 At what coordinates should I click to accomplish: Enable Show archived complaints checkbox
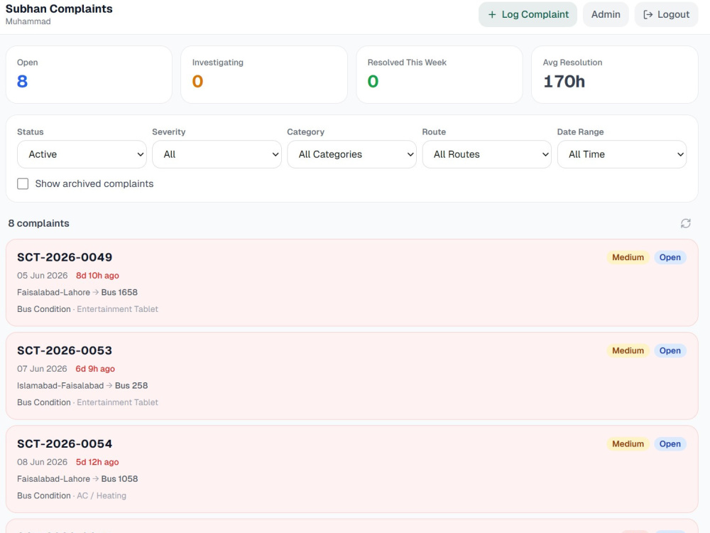[23, 183]
